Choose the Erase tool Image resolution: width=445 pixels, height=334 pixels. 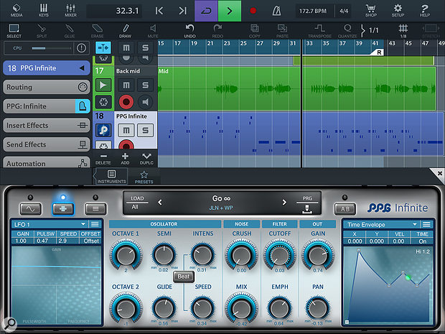[97, 31]
